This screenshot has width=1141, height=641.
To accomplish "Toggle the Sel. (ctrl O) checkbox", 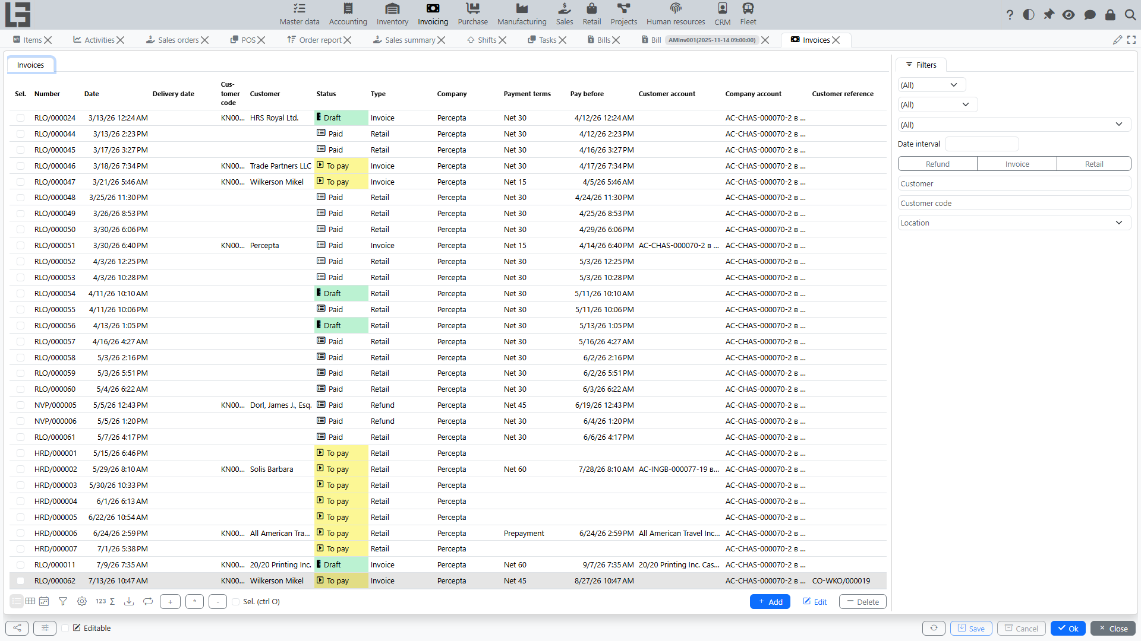I will coord(236,602).
